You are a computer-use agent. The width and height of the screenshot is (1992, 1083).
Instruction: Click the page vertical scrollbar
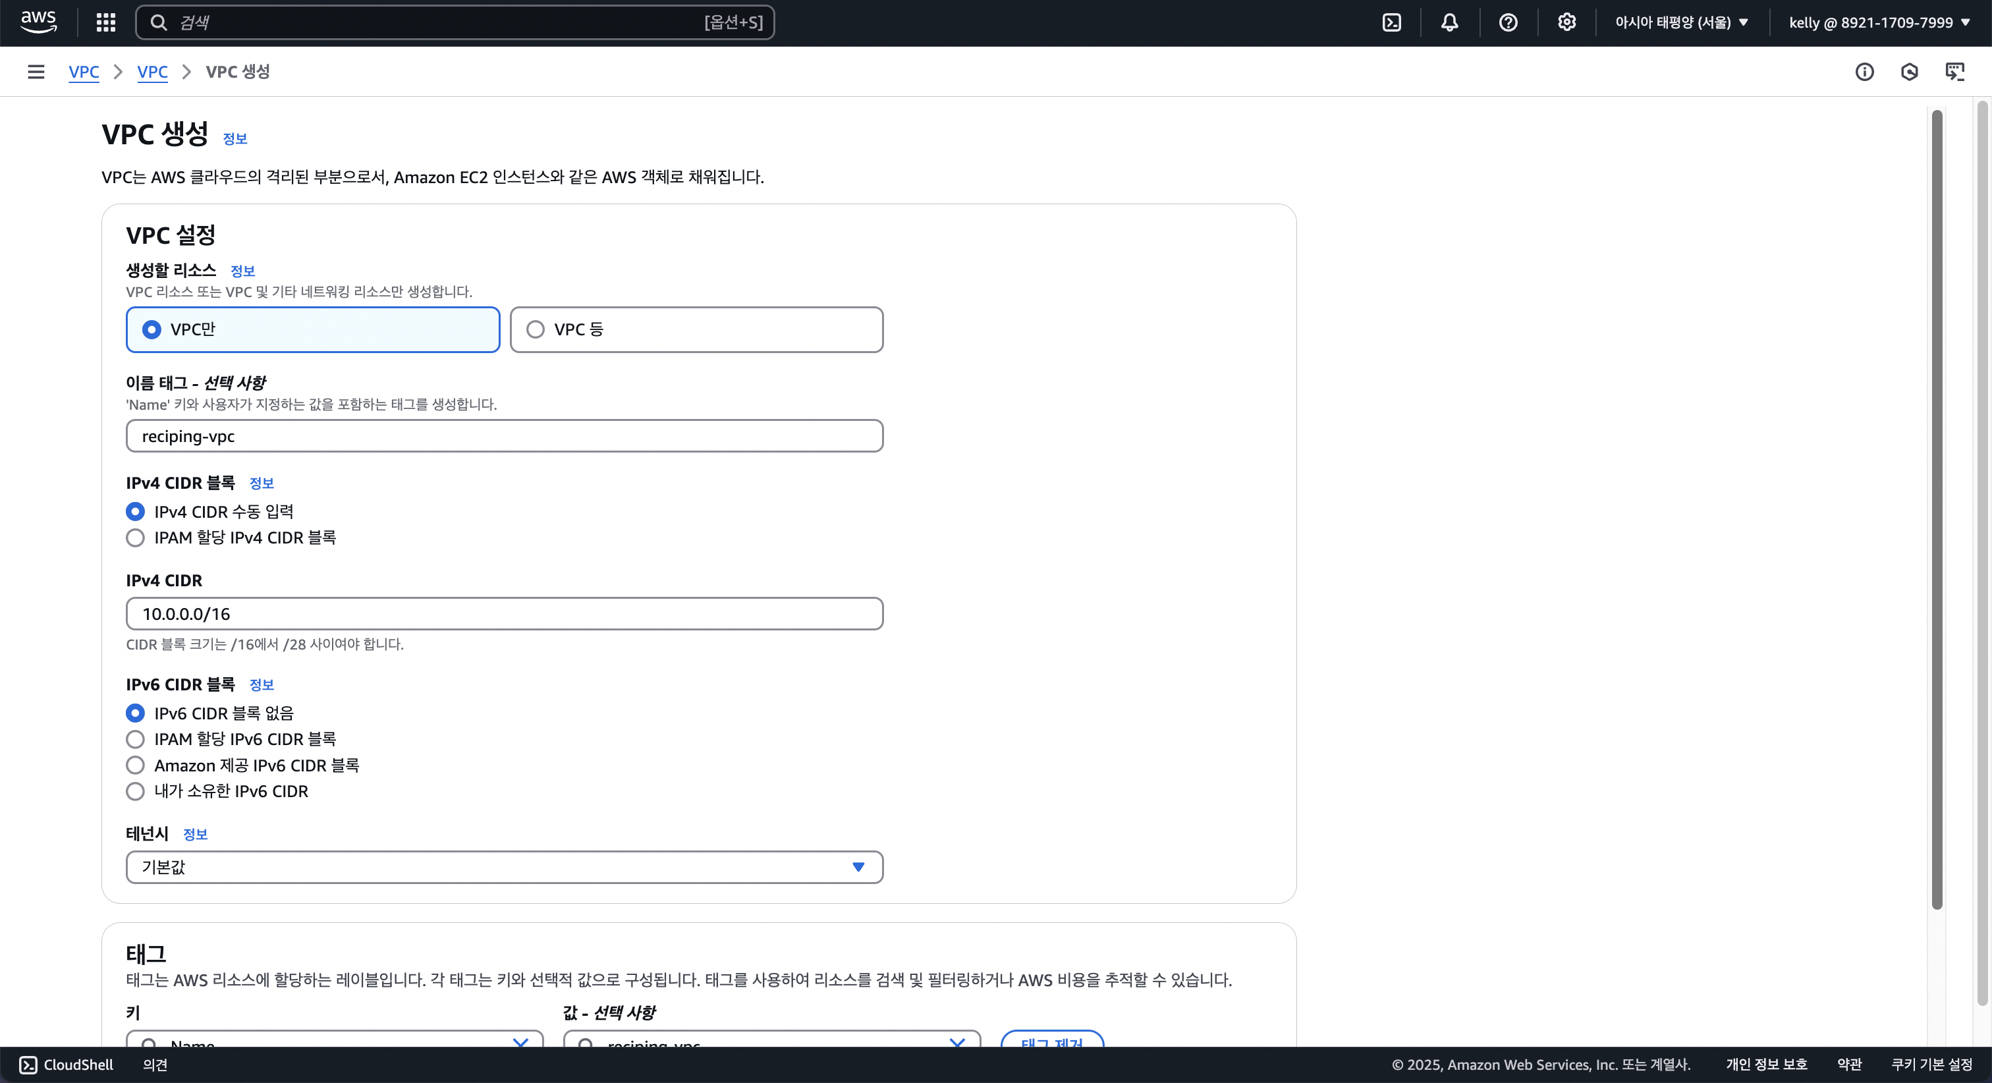(1936, 511)
